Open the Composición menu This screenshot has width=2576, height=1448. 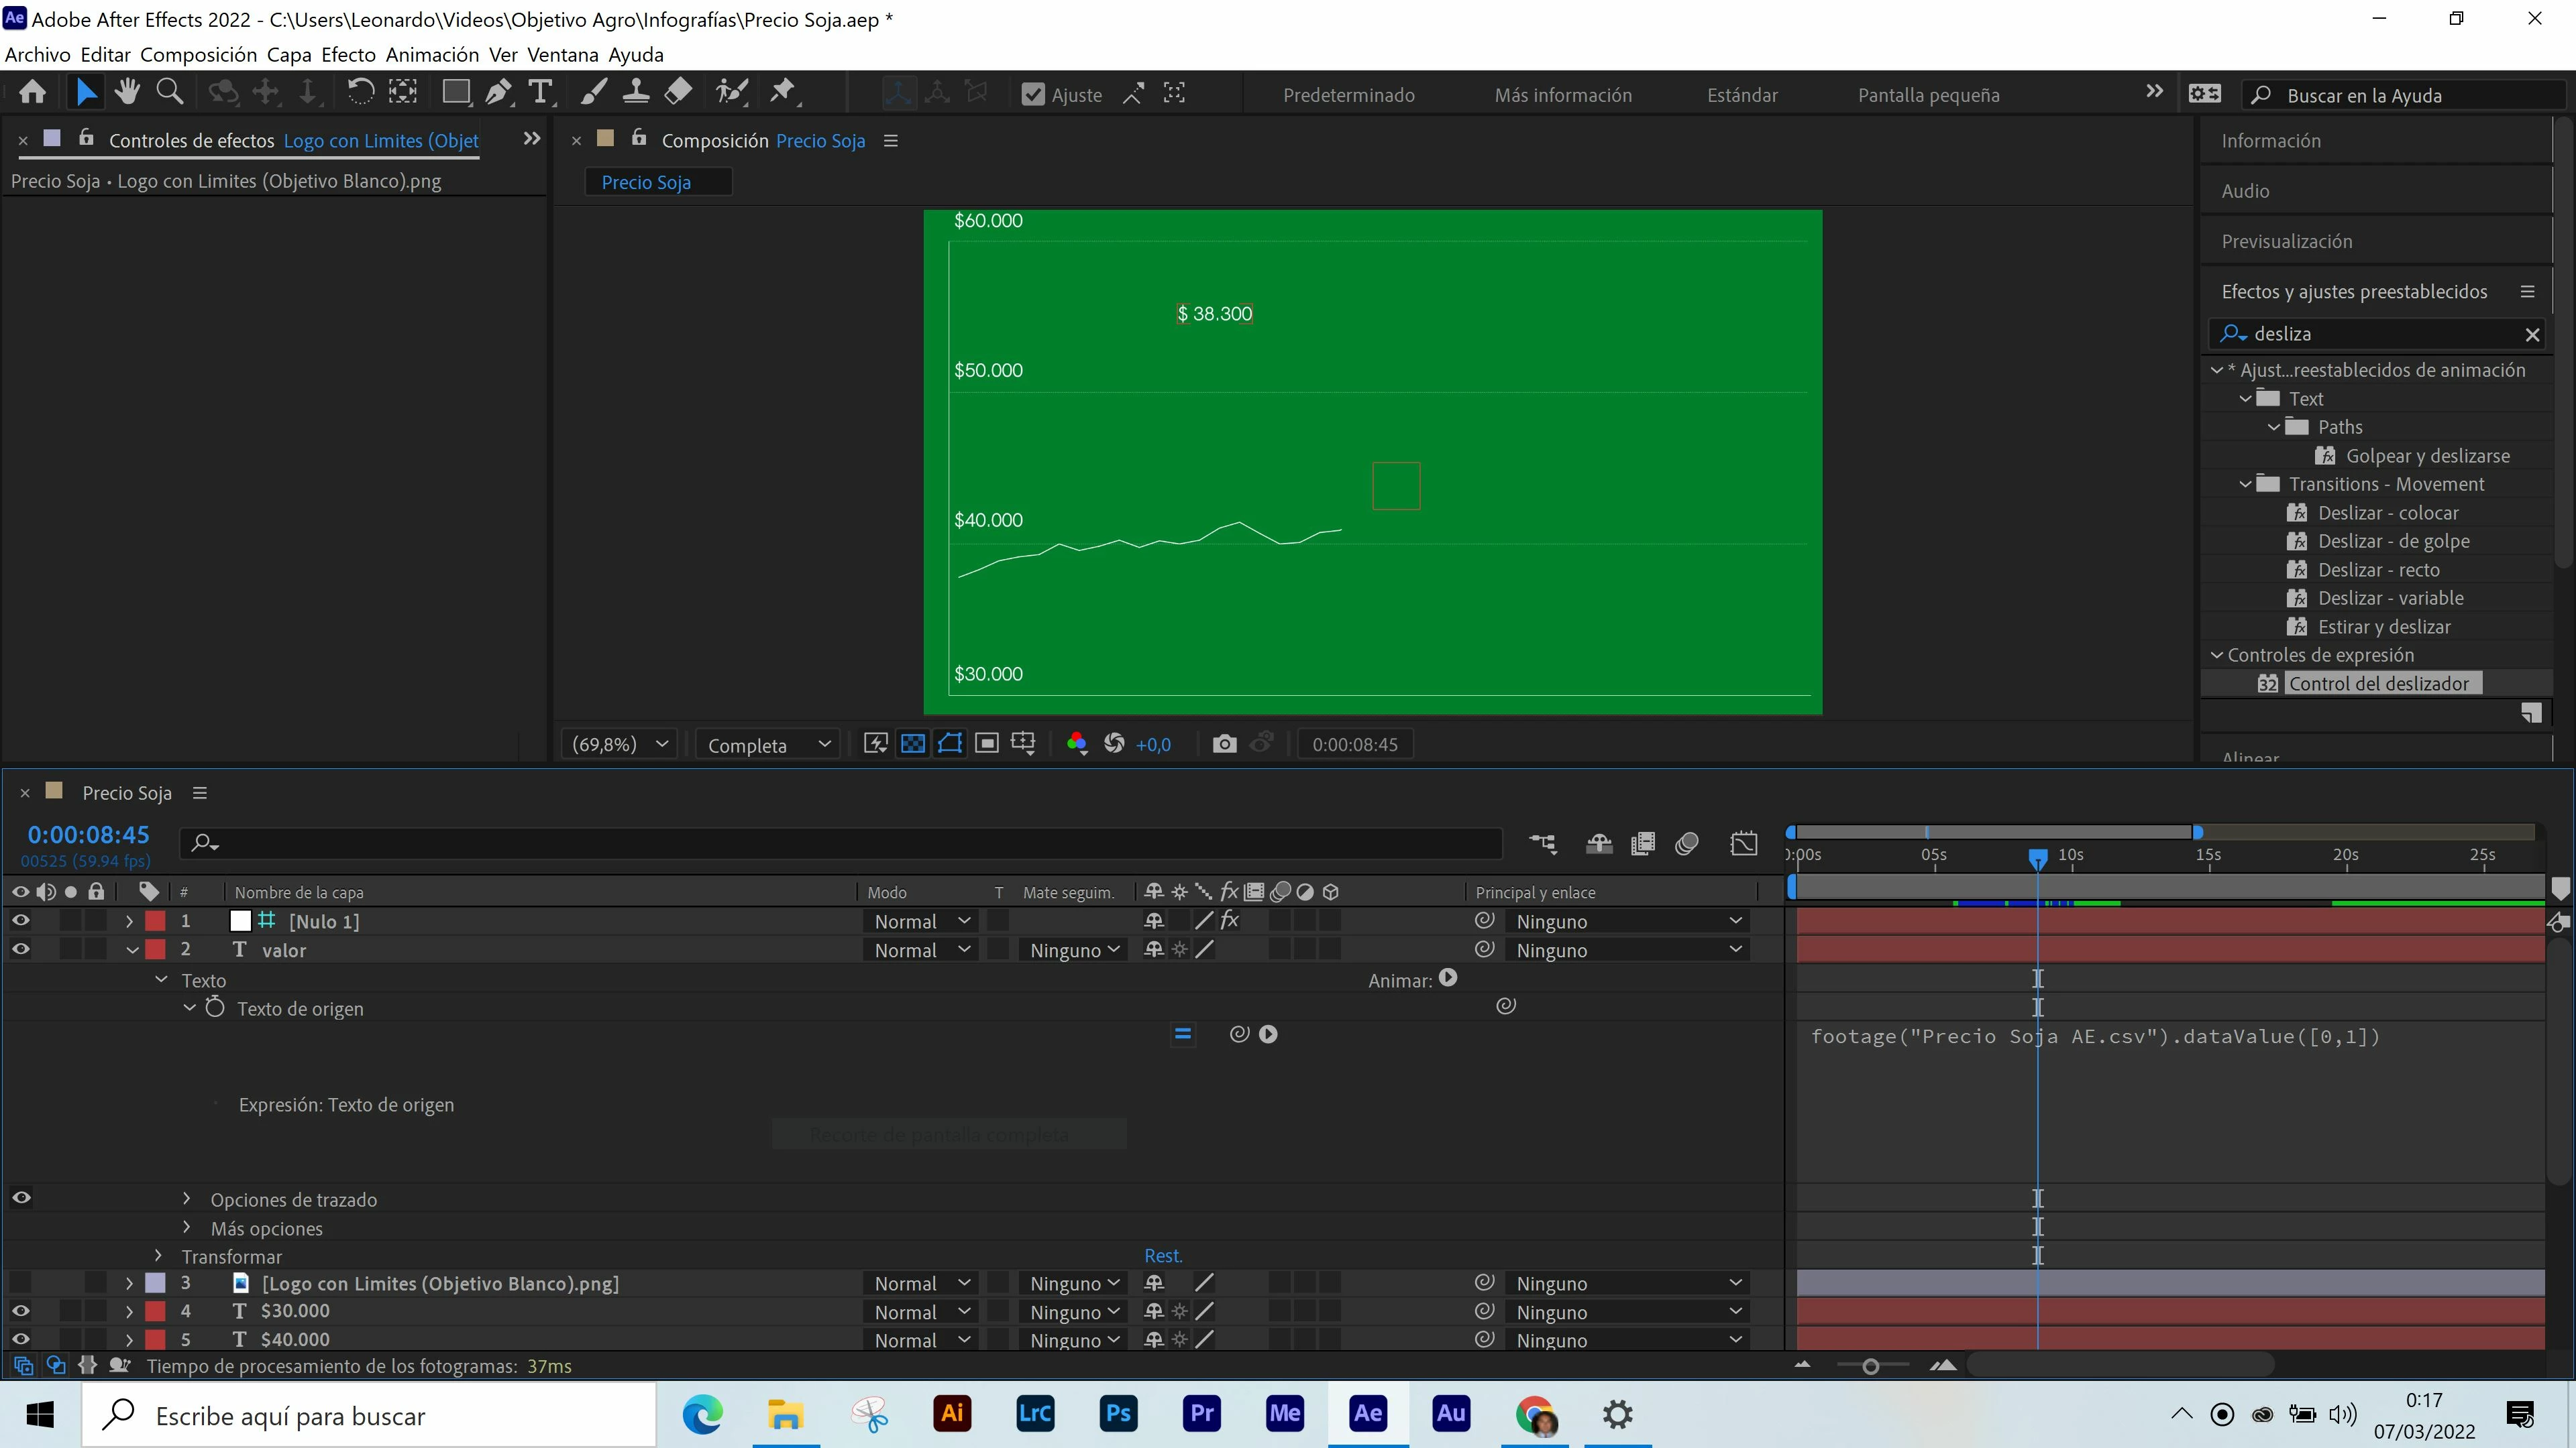pos(199,54)
